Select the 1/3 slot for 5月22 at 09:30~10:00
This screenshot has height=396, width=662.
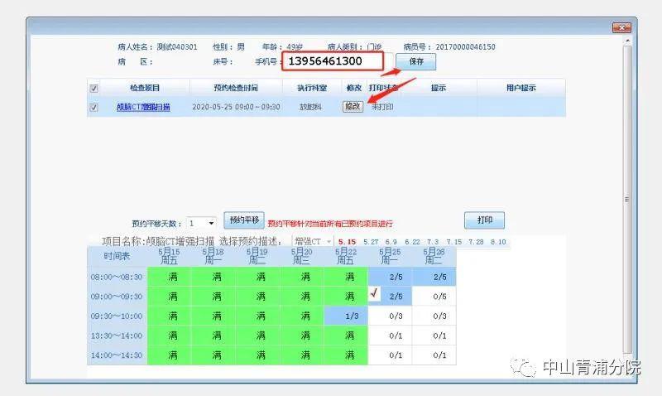pyautogui.click(x=346, y=316)
